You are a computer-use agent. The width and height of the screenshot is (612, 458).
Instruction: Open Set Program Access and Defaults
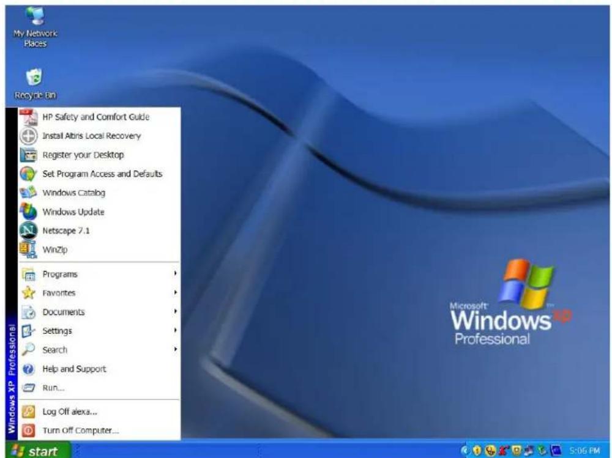coord(99,174)
